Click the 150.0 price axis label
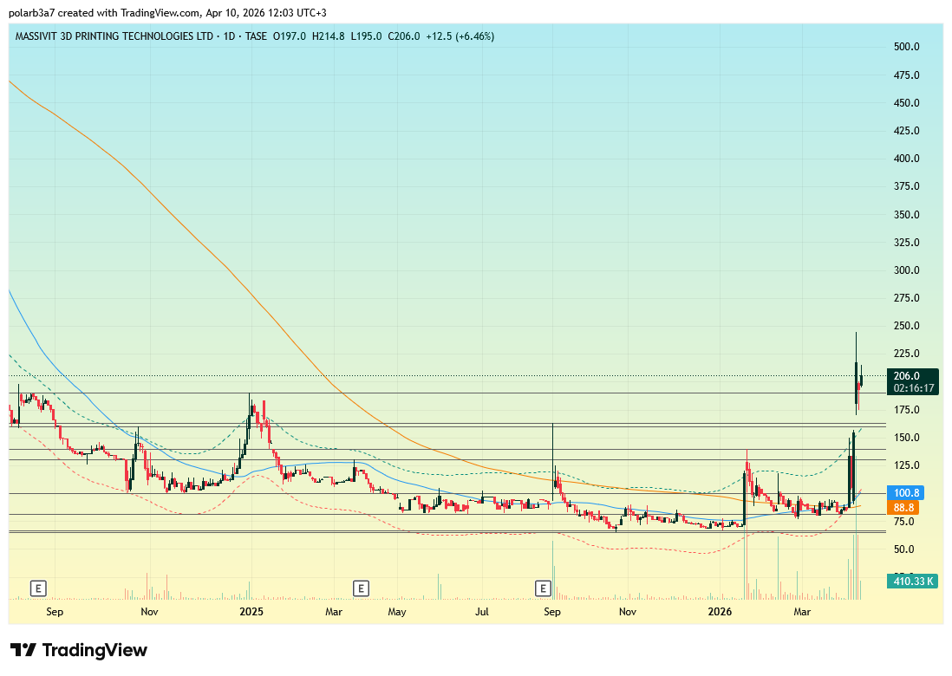This screenshot has width=952, height=676. point(906,438)
